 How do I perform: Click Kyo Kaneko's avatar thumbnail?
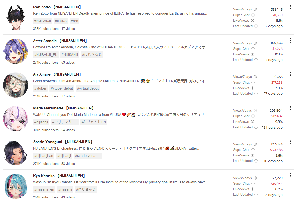(x=16, y=186)
